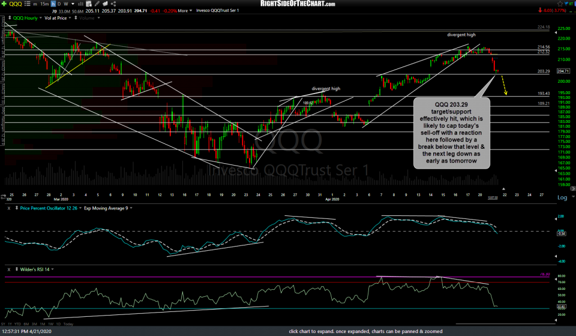Screen dimensions: 576x336
Task: Click the 193.43 price level label
Action: [x=544, y=94]
